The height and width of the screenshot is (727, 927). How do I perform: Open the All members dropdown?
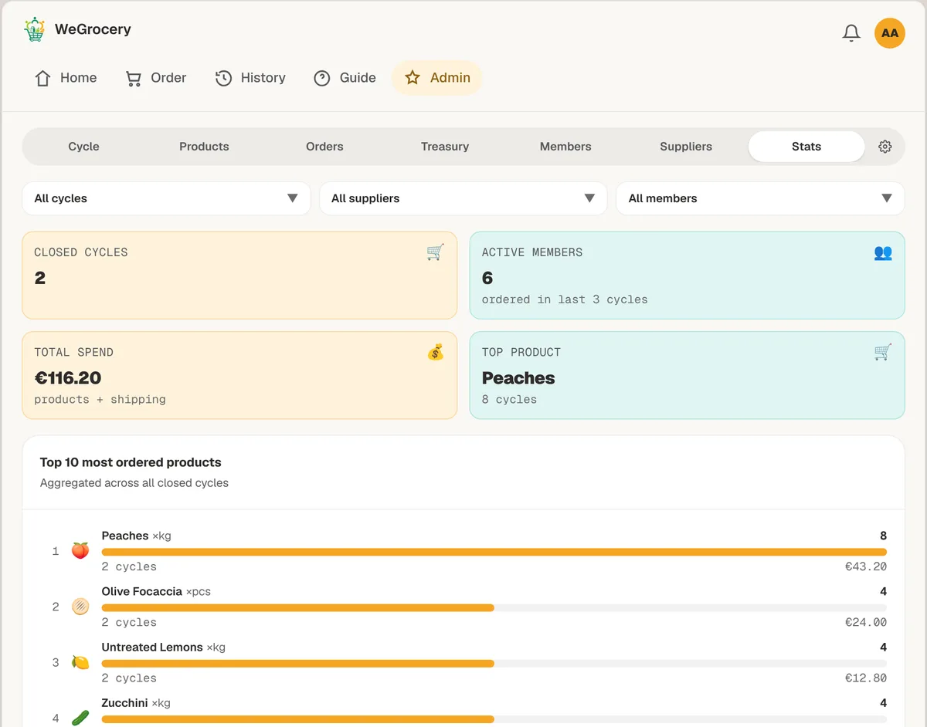tap(760, 198)
